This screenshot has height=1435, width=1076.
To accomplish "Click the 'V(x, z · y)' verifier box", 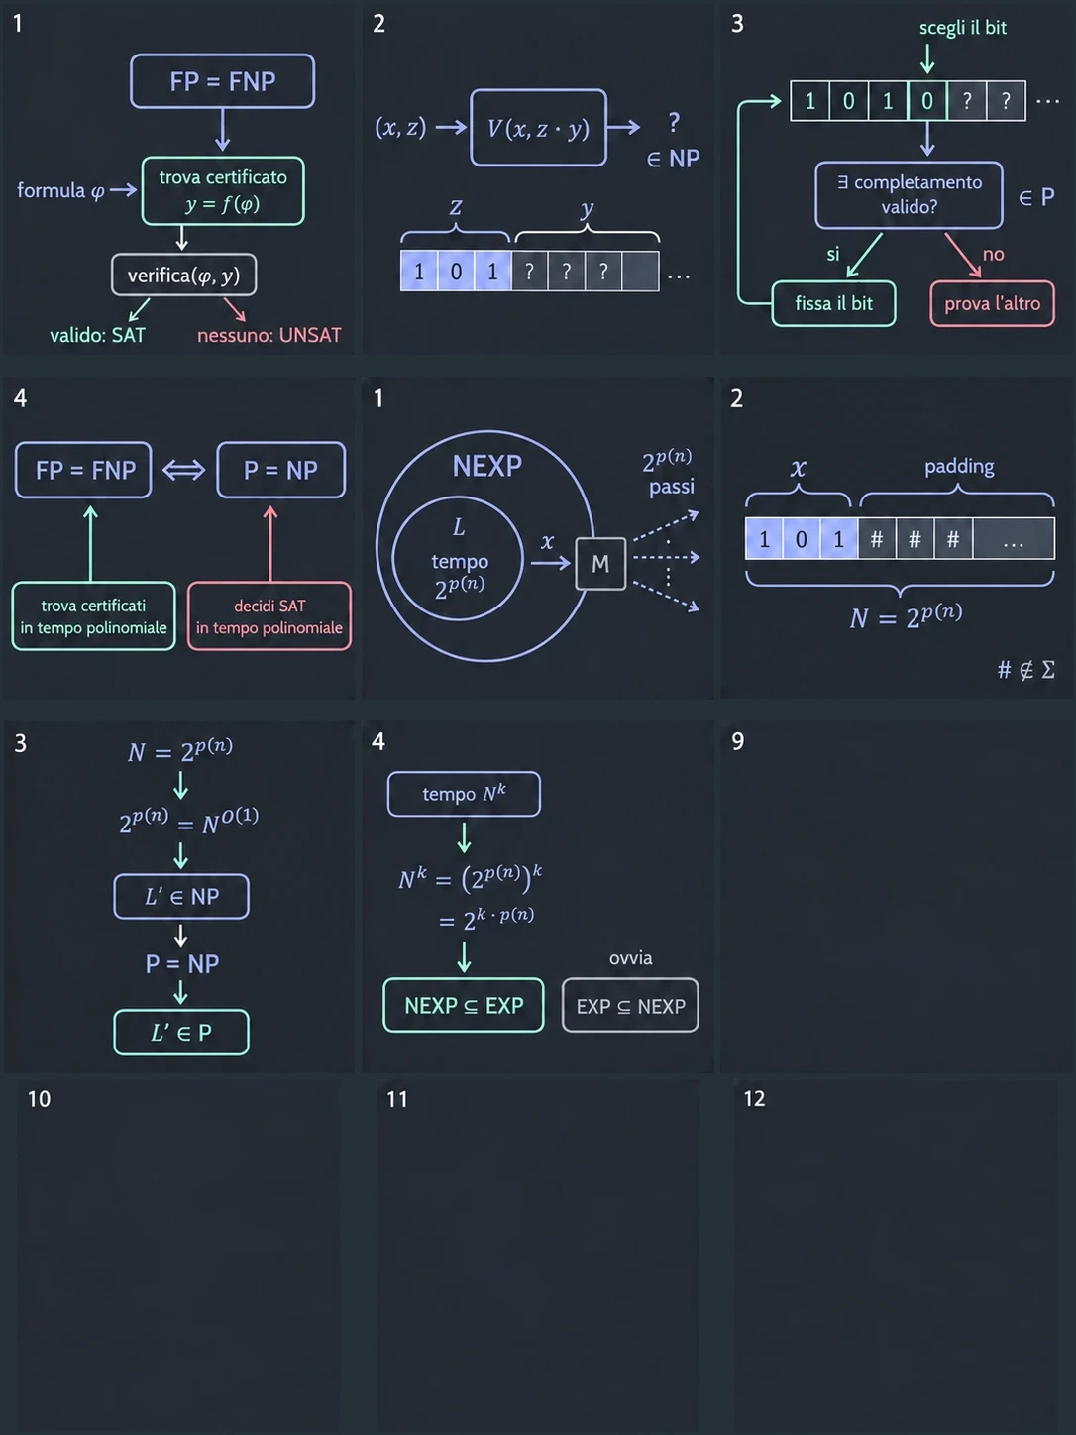I will (538, 128).
